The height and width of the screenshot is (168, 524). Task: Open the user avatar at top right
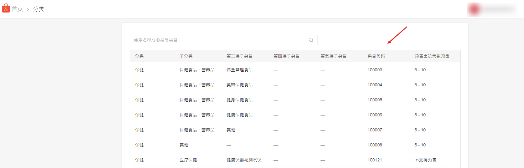tap(474, 9)
